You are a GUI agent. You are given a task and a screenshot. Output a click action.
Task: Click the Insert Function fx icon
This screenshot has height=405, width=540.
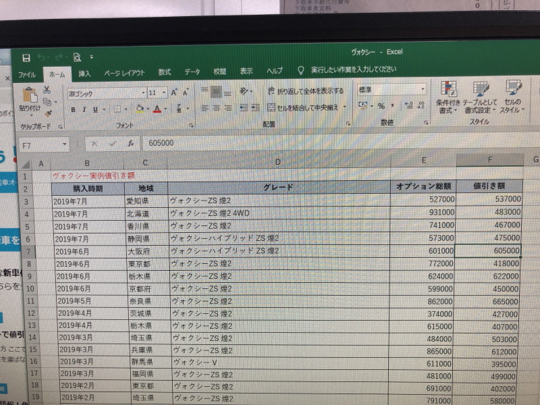[x=130, y=143]
